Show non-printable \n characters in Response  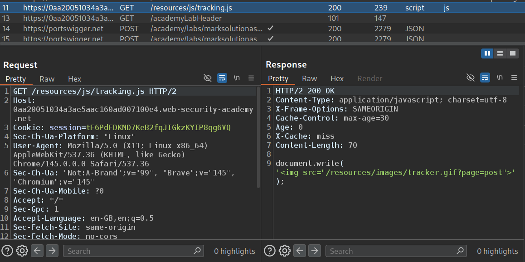click(500, 78)
